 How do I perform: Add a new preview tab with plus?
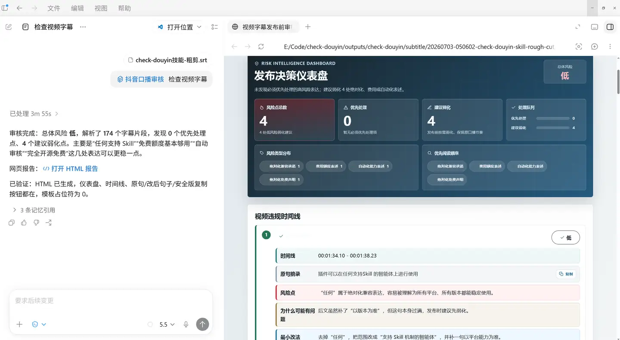pyautogui.click(x=308, y=27)
